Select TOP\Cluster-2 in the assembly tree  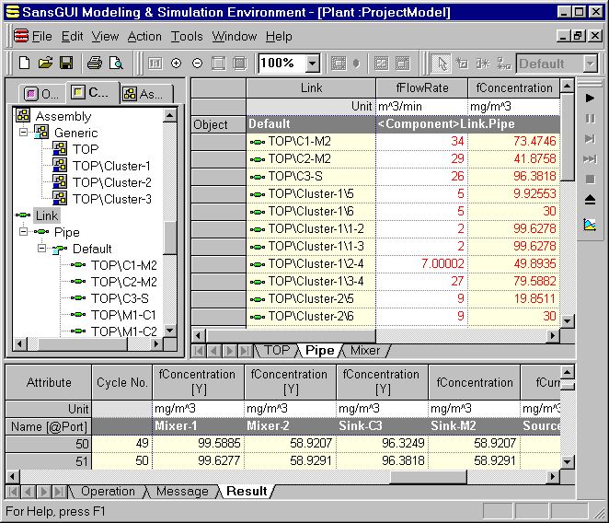tap(111, 182)
